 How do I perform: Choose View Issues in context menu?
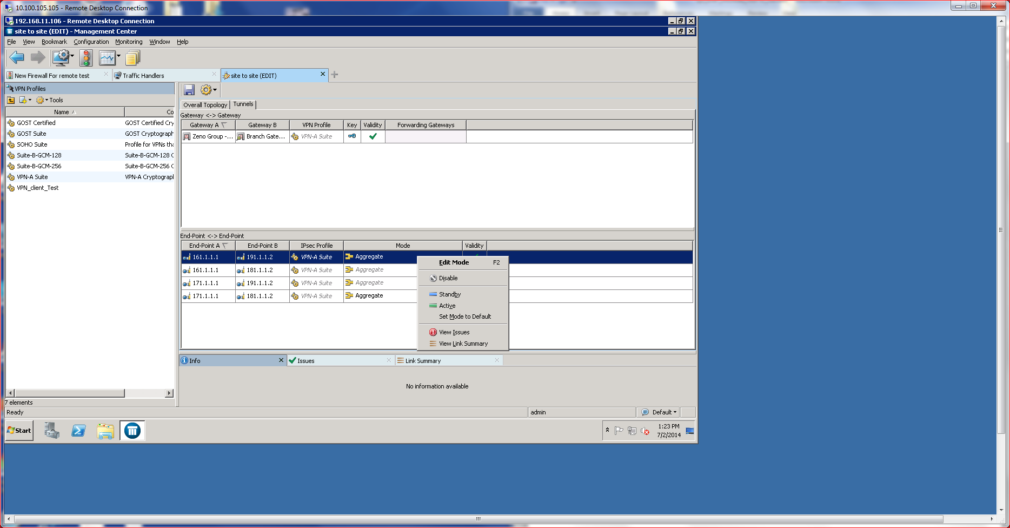click(463, 332)
